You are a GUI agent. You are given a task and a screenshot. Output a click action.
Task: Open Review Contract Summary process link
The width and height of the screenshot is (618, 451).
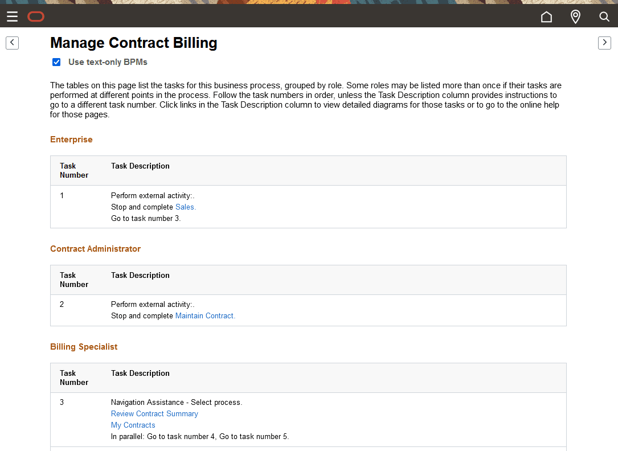pyautogui.click(x=154, y=413)
